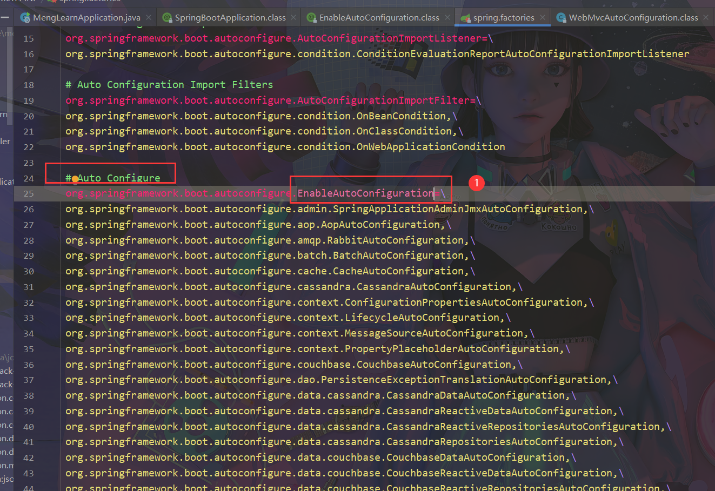The image size is (715, 491).
Task: Click the SpringApplicationAdminJmxAutoConfiguration entry
Action: 458,209
